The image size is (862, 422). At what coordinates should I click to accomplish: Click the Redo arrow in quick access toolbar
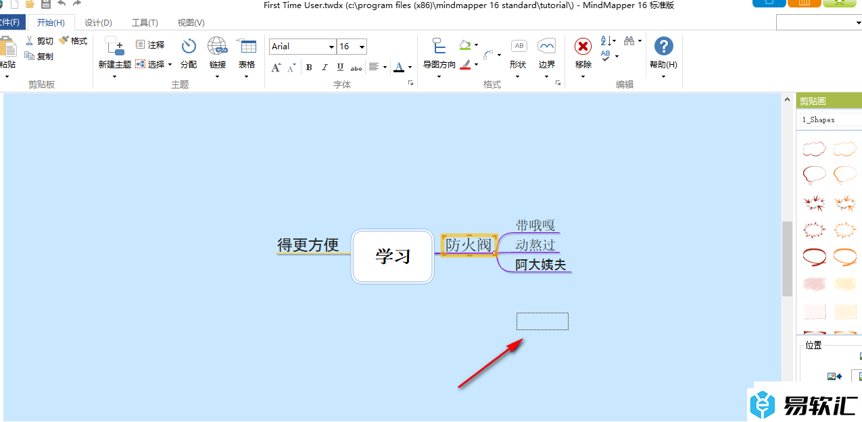pos(77,4)
